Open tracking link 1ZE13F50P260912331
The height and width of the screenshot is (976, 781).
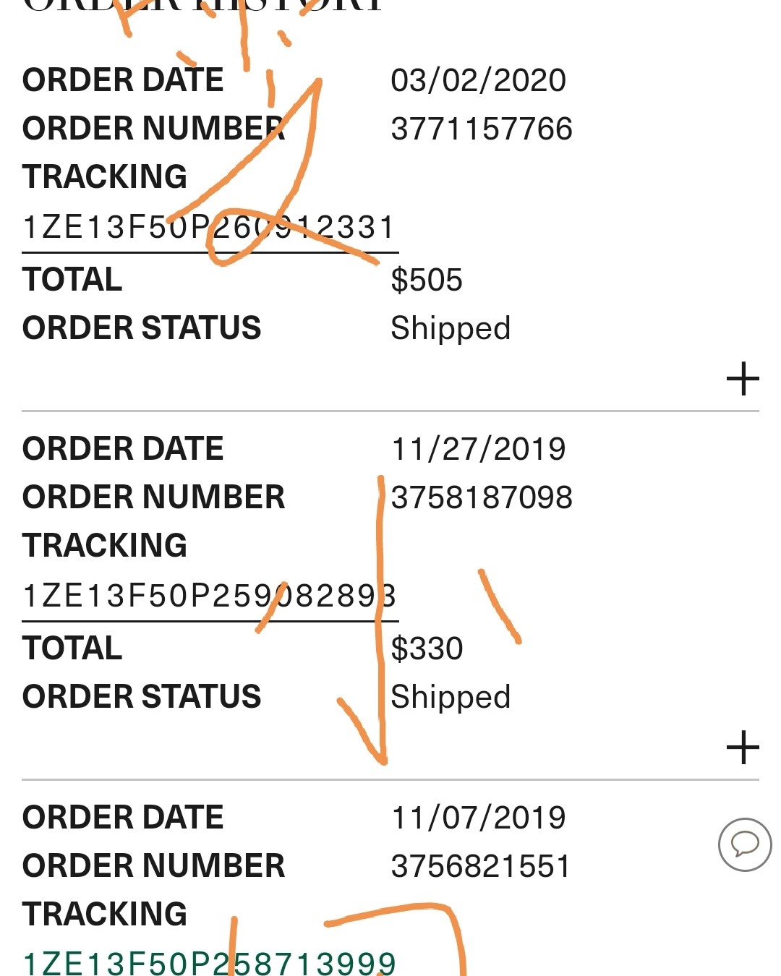point(210,227)
